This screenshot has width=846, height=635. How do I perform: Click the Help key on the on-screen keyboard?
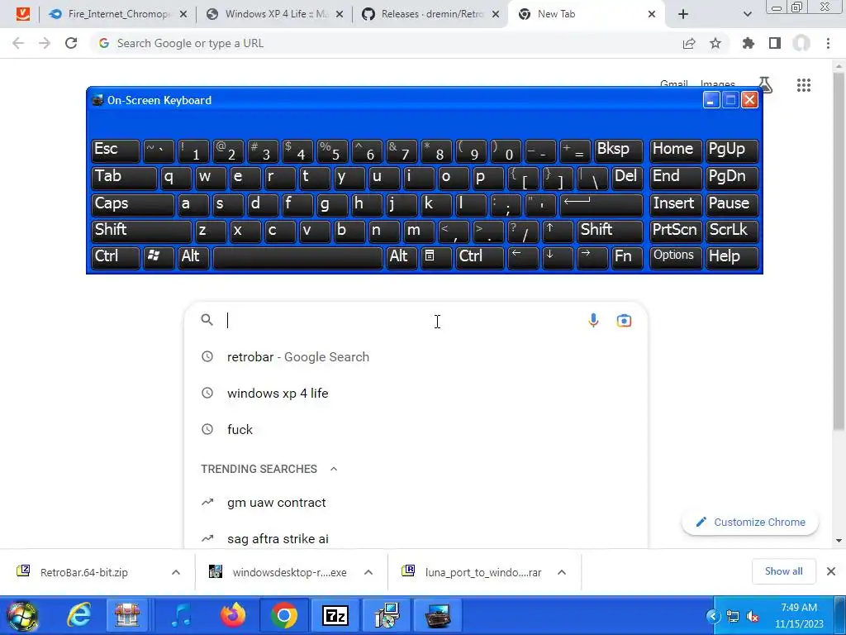tap(732, 258)
